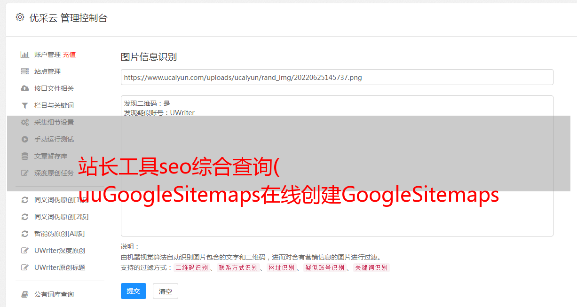577x307 pixels.
Task: Click the refresh icon for 智能伪原创[AI版]
Action: (x=25, y=234)
